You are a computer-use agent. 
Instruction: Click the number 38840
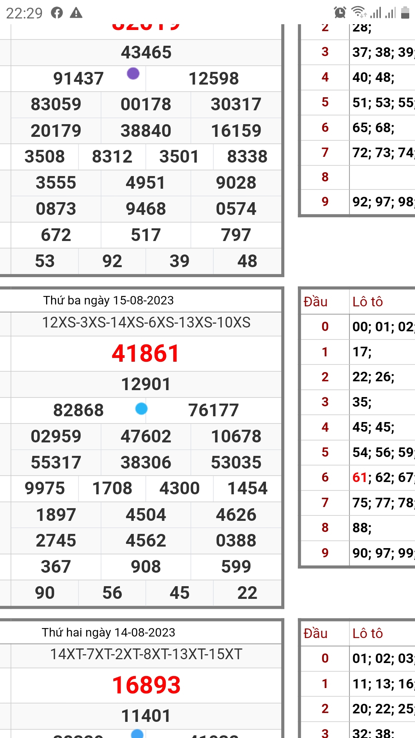point(146,131)
